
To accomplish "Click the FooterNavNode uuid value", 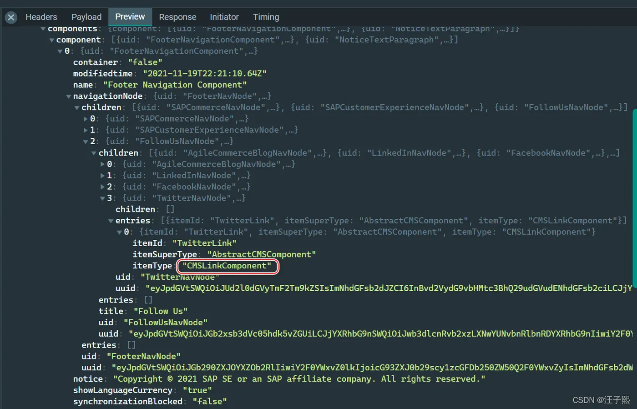I will click(372, 368).
